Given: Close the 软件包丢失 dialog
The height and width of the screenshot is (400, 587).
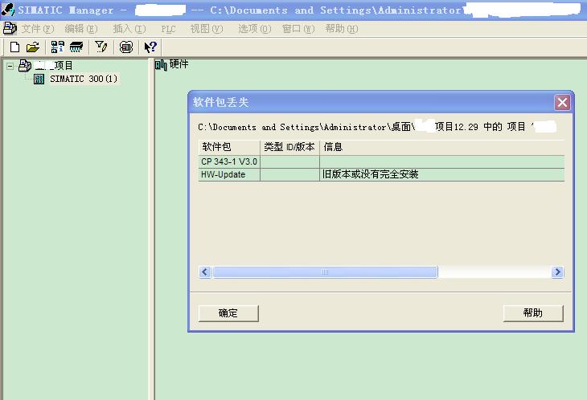Looking at the screenshot, I should (562, 102).
